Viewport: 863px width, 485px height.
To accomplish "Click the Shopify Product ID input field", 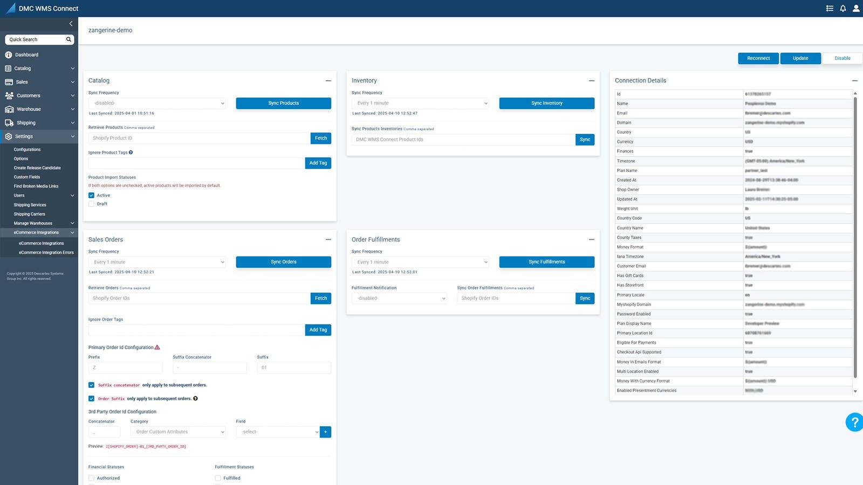I will tap(199, 138).
